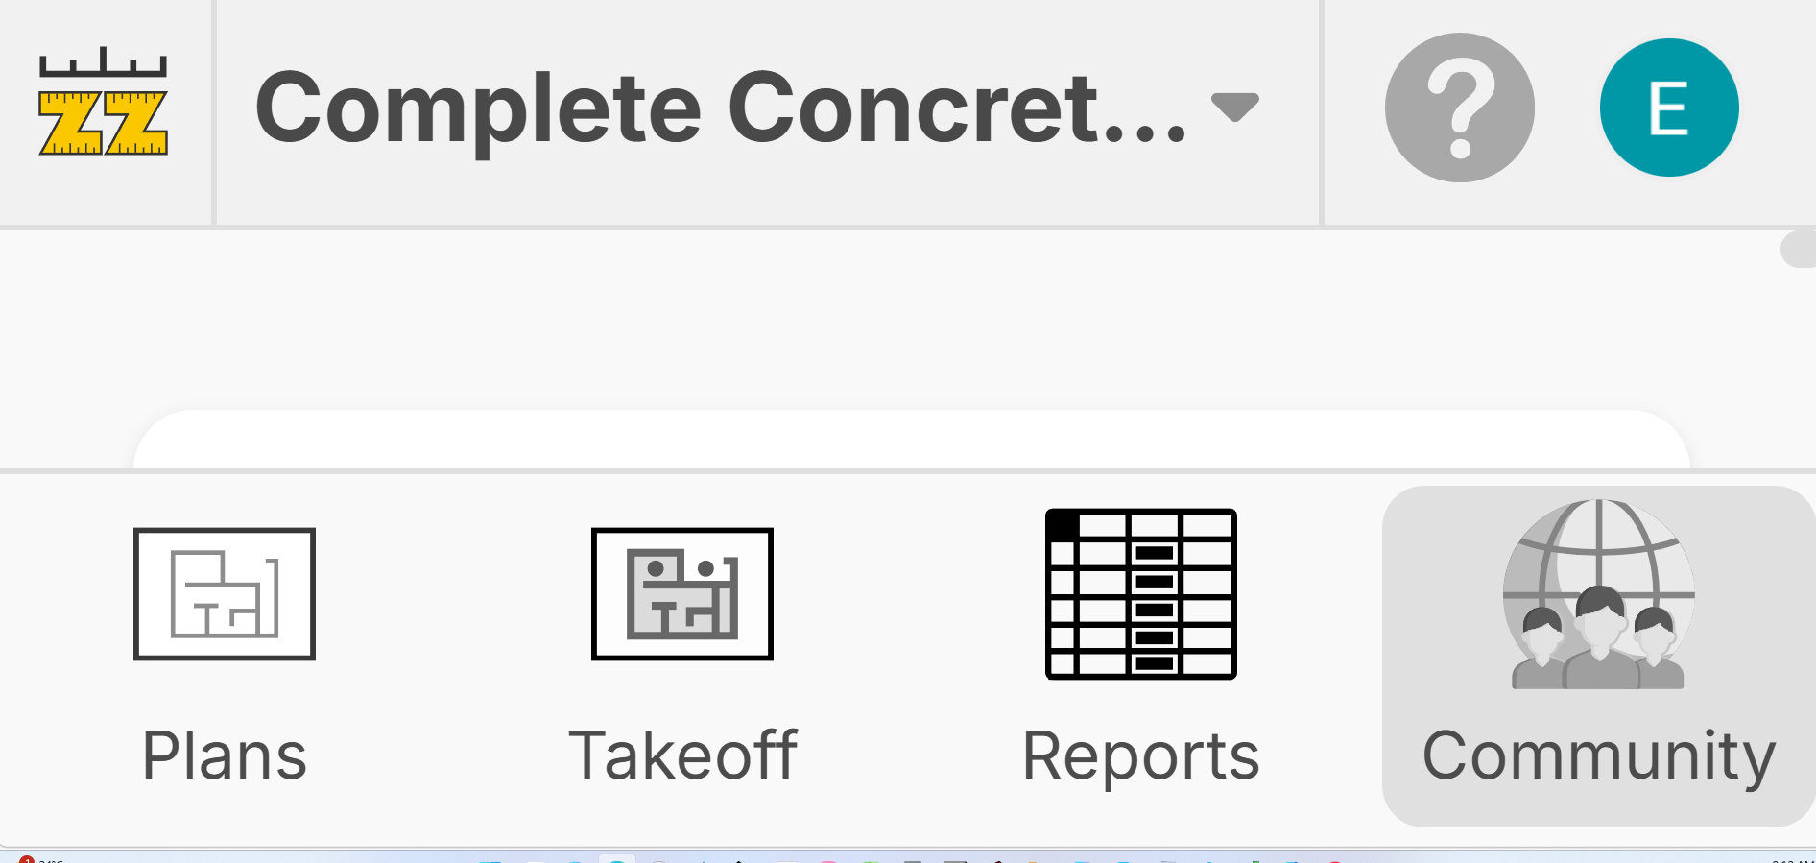Expand the project dropdown arrow
The height and width of the screenshot is (863, 1816).
[x=1234, y=107]
